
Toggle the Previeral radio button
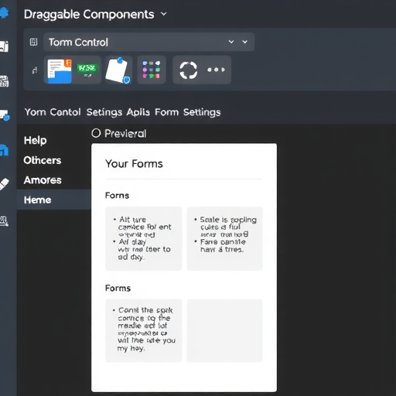click(x=96, y=133)
